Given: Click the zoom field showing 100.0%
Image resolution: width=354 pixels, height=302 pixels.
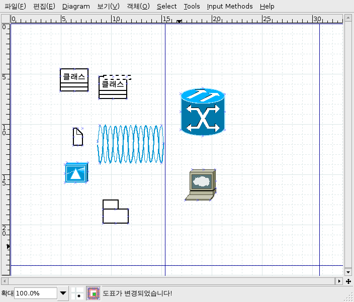Looking at the screenshot, I should click(36, 293).
